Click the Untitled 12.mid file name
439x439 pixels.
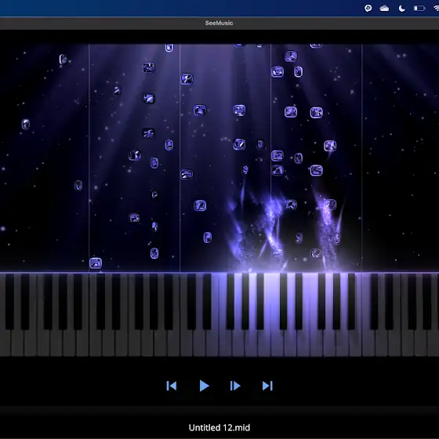click(x=219, y=427)
